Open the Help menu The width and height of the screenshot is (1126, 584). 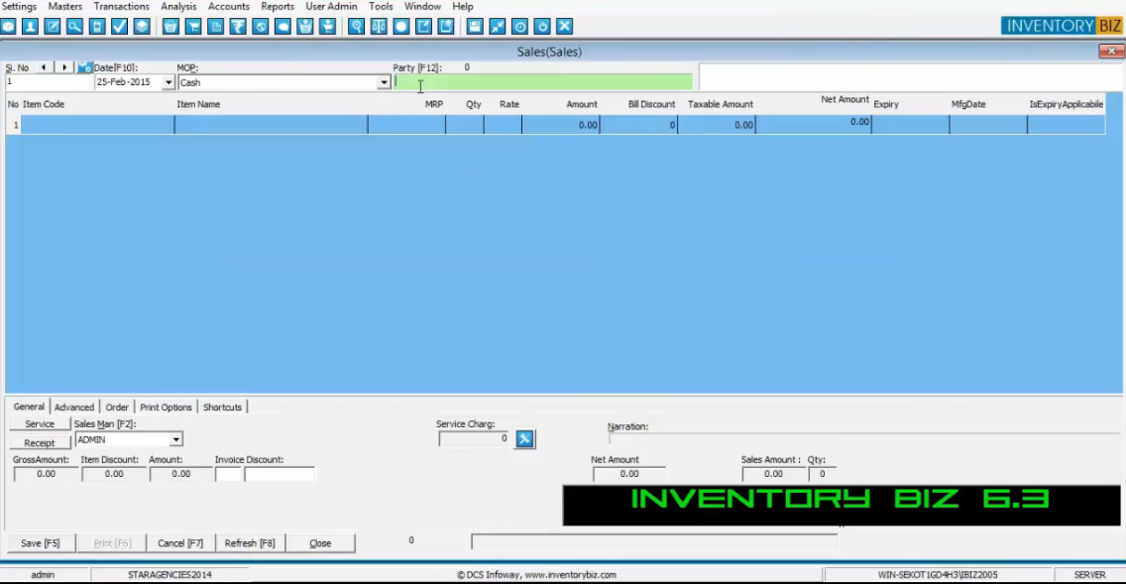click(463, 7)
